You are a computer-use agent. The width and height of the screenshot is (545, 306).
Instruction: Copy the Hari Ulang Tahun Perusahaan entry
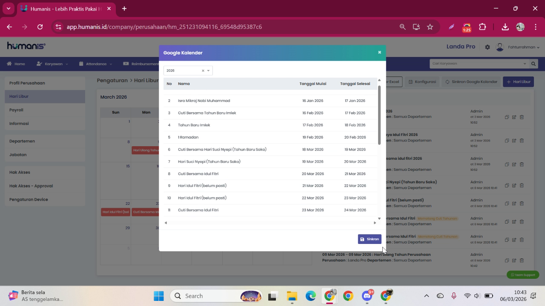point(507,261)
